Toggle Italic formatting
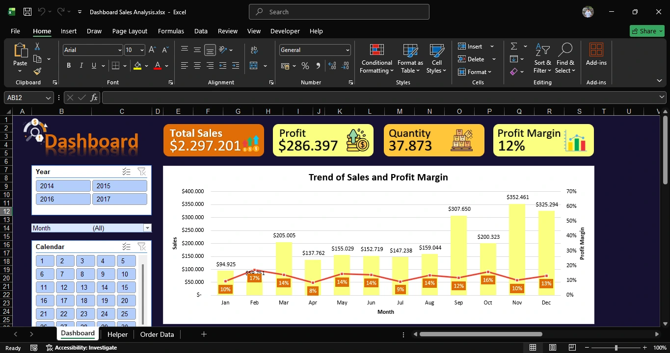The height and width of the screenshot is (353, 670). pos(80,65)
